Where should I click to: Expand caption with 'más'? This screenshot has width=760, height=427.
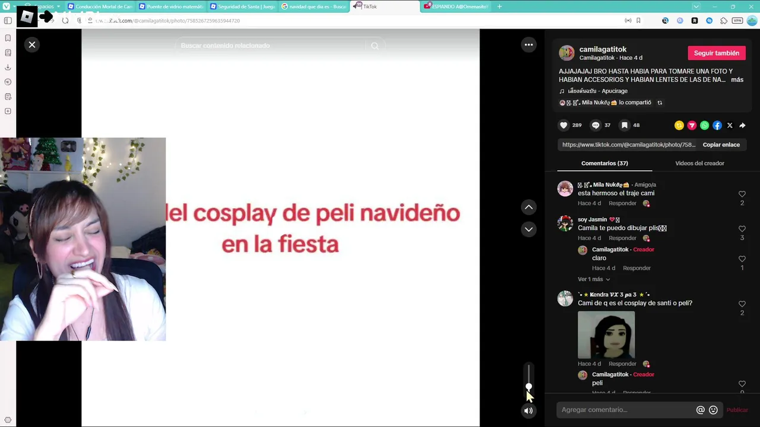pyautogui.click(x=737, y=79)
